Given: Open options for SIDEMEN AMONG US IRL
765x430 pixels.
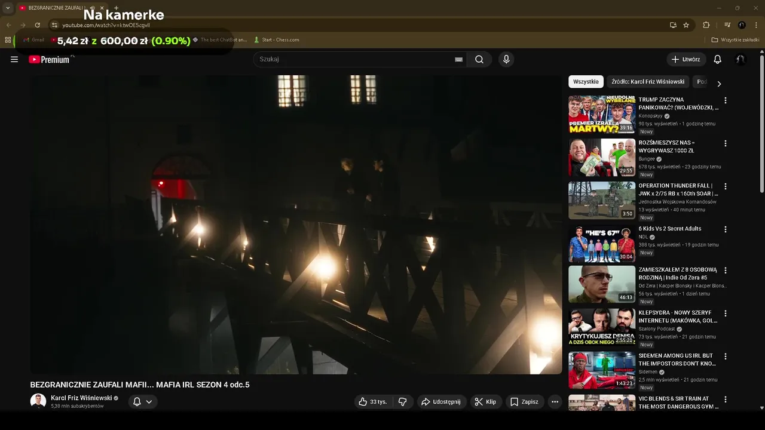Looking at the screenshot, I should tap(726, 356).
